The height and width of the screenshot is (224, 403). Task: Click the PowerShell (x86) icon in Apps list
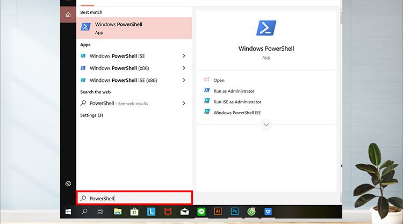(83, 68)
